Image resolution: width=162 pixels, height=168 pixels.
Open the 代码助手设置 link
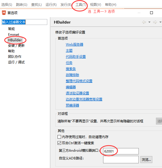coord(76,57)
